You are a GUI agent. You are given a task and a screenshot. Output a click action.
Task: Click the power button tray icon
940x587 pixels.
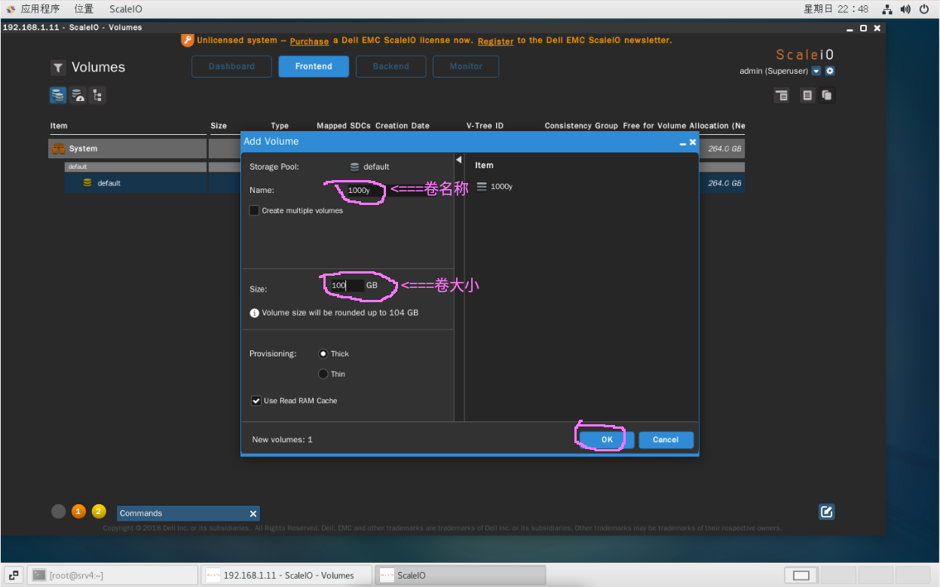(x=924, y=9)
